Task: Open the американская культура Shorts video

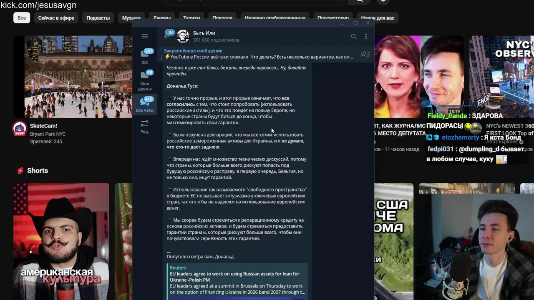Action: point(61,242)
